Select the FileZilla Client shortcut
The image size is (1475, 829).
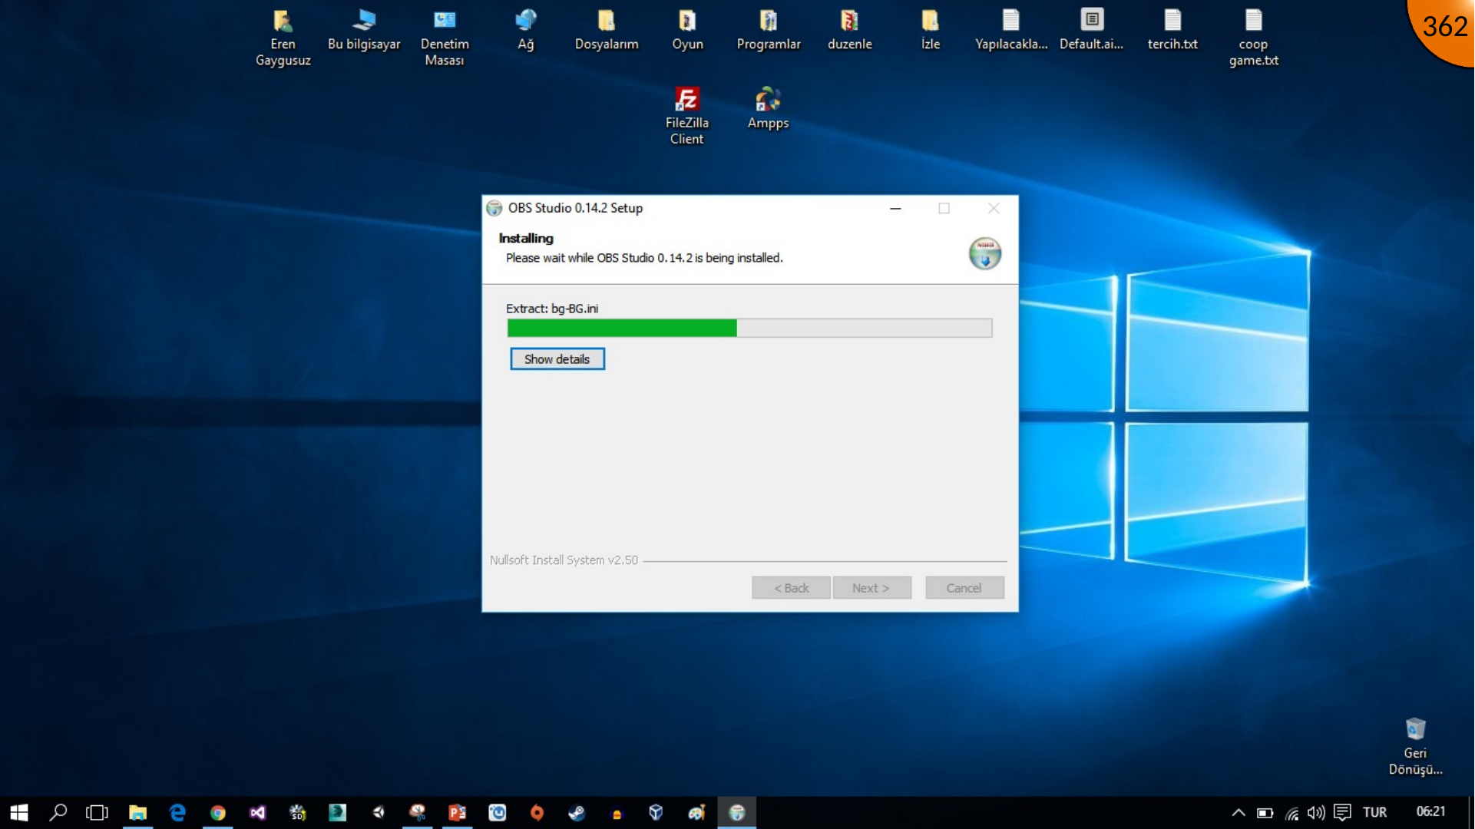(x=686, y=116)
